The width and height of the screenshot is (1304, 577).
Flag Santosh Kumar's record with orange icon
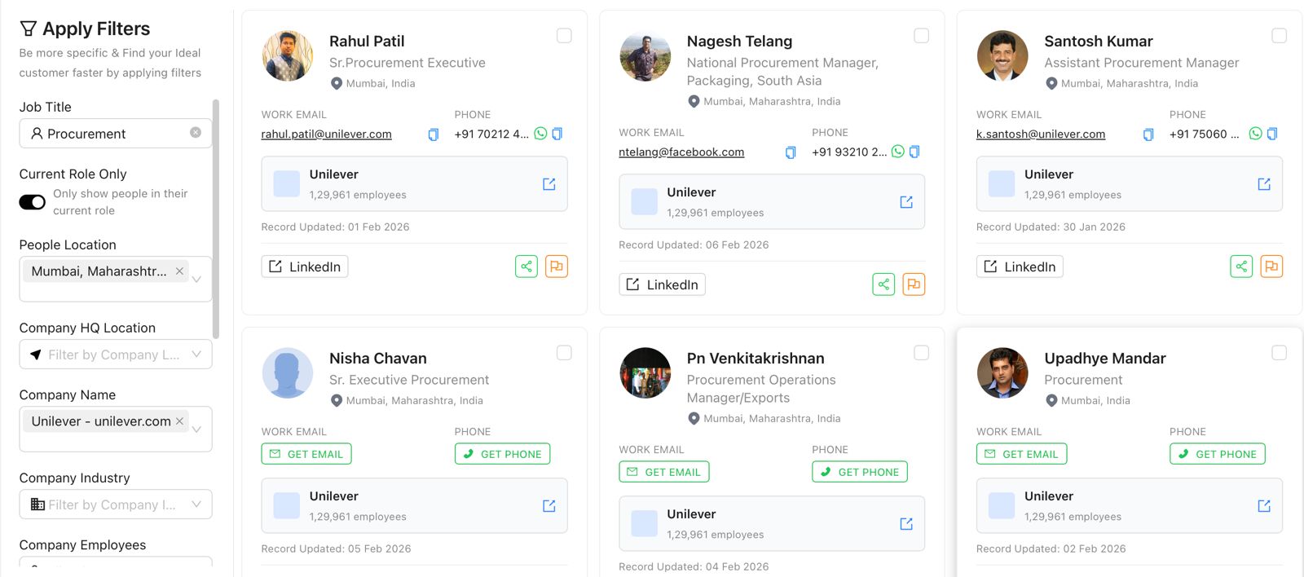(1271, 266)
